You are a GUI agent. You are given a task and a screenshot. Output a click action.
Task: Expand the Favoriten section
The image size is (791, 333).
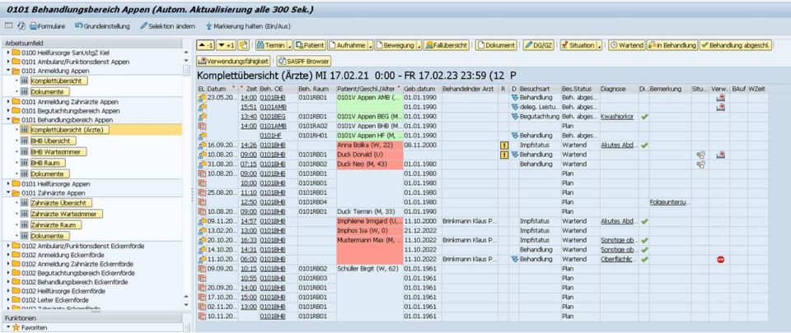(6, 326)
